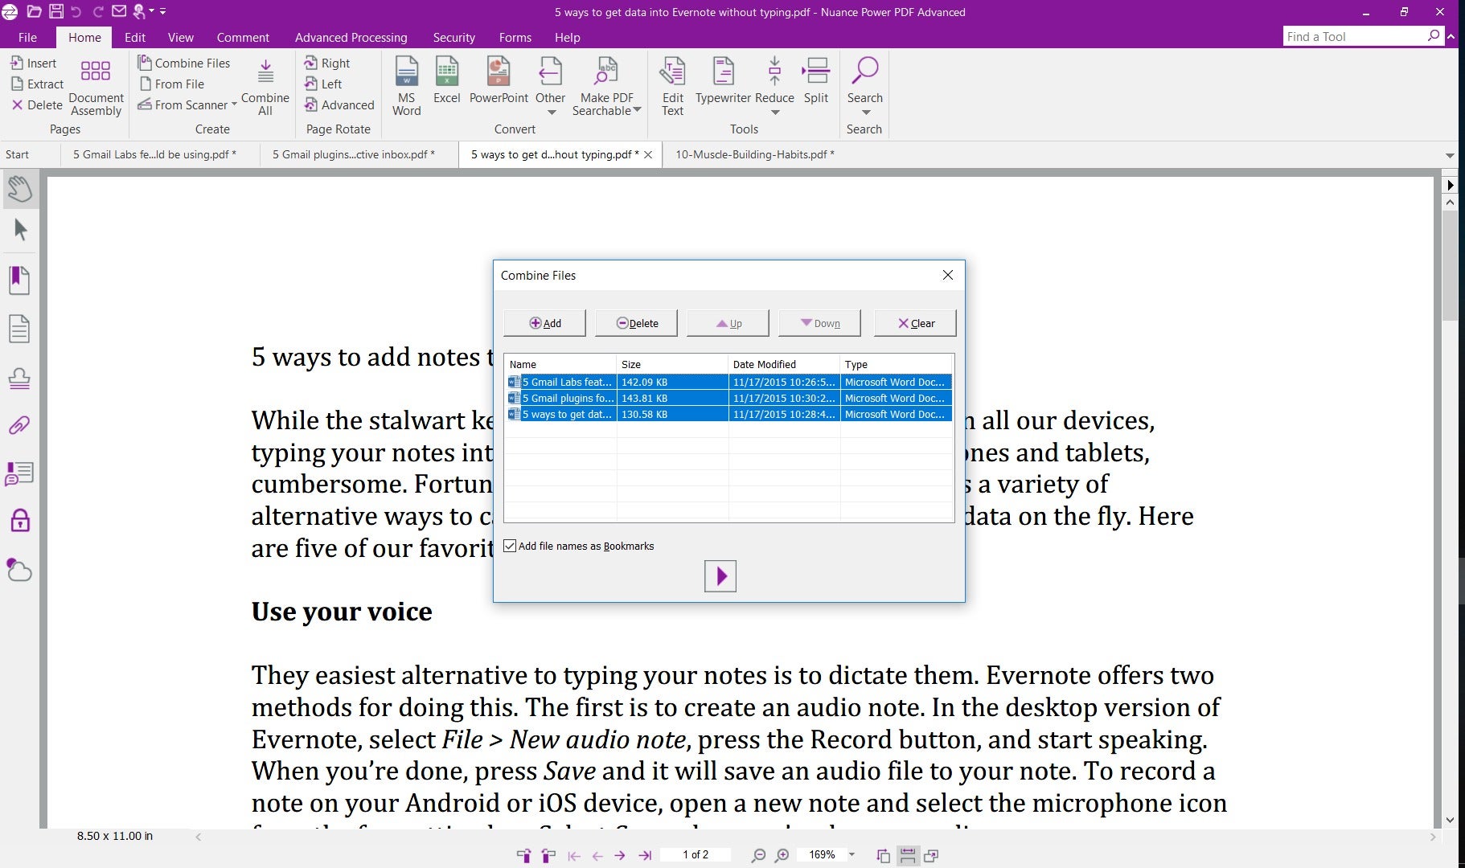Switch to the Edit ribbon tab
The height and width of the screenshot is (868, 1465).
135,37
